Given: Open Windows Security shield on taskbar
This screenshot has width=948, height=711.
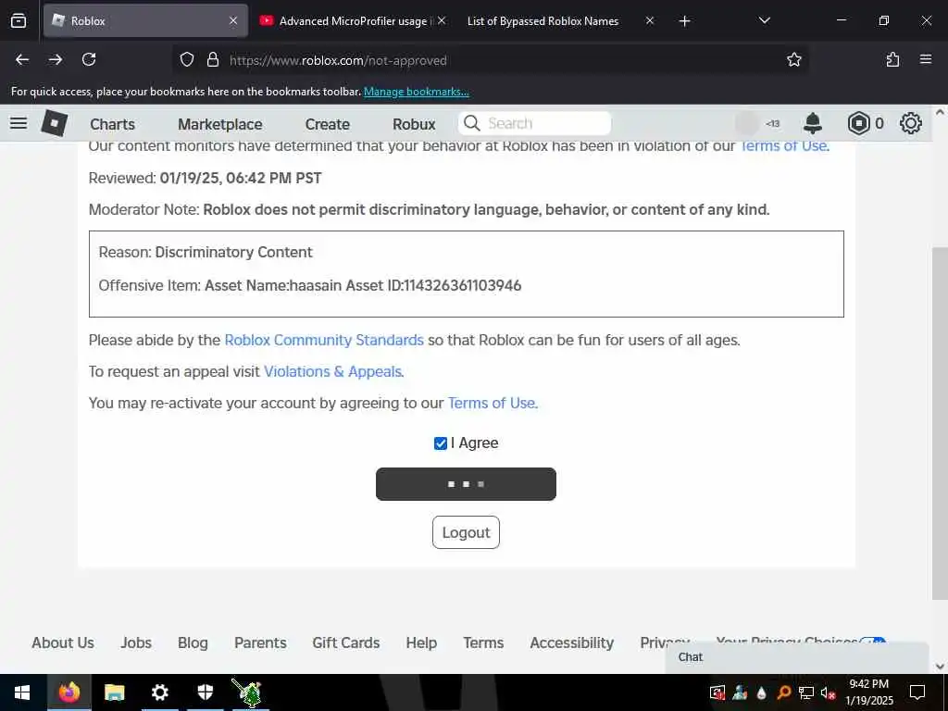Looking at the screenshot, I should pos(205,692).
